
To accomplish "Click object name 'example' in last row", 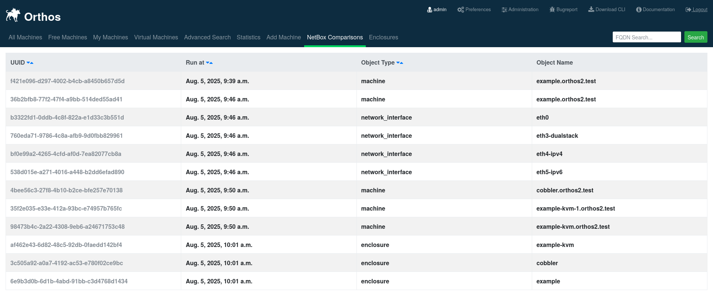I will [x=548, y=281].
